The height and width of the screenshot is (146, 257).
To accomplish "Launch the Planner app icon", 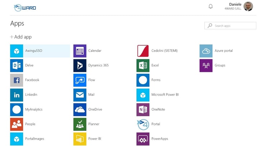I will (x=80, y=124).
